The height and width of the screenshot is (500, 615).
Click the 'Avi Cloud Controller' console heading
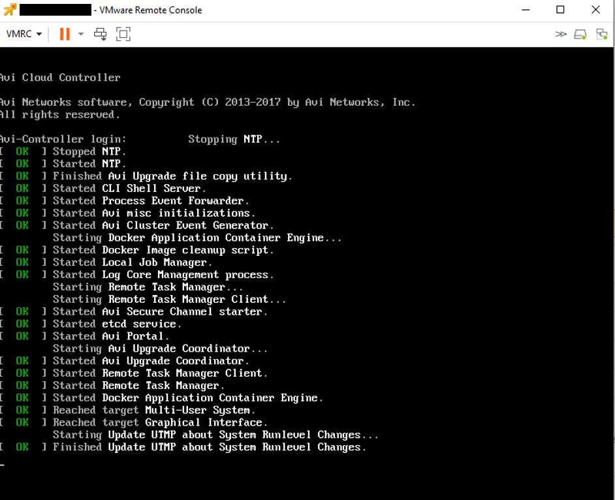60,77
